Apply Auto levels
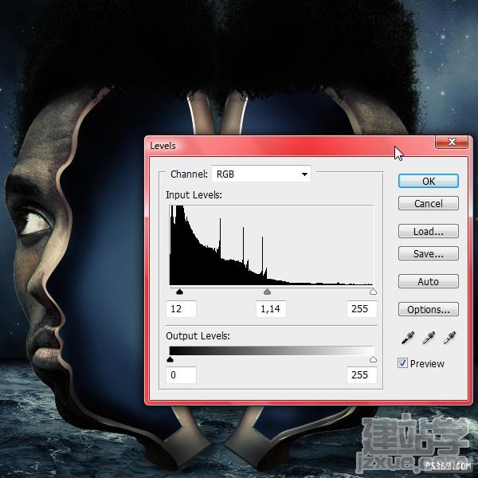The height and width of the screenshot is (478, 478). pyautogui.click(x=429, y=281)
